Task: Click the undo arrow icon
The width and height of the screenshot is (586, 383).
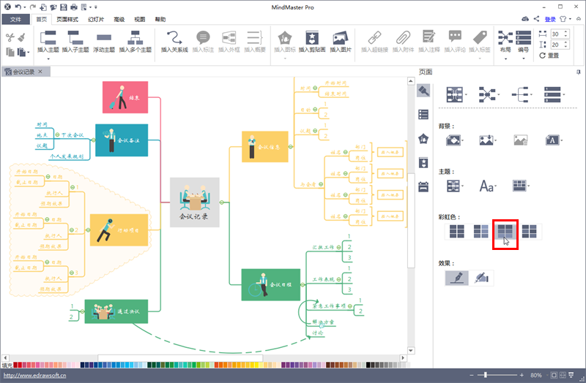Action: click(x=18, y=7)
